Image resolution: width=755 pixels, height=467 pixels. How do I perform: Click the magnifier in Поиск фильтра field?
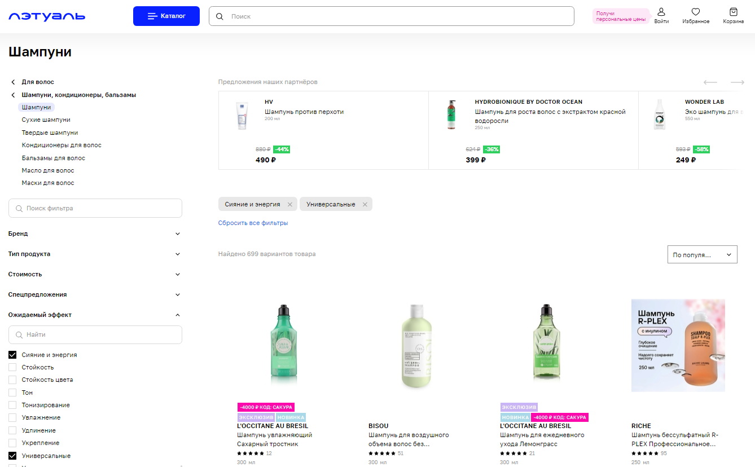coord(19,208)
